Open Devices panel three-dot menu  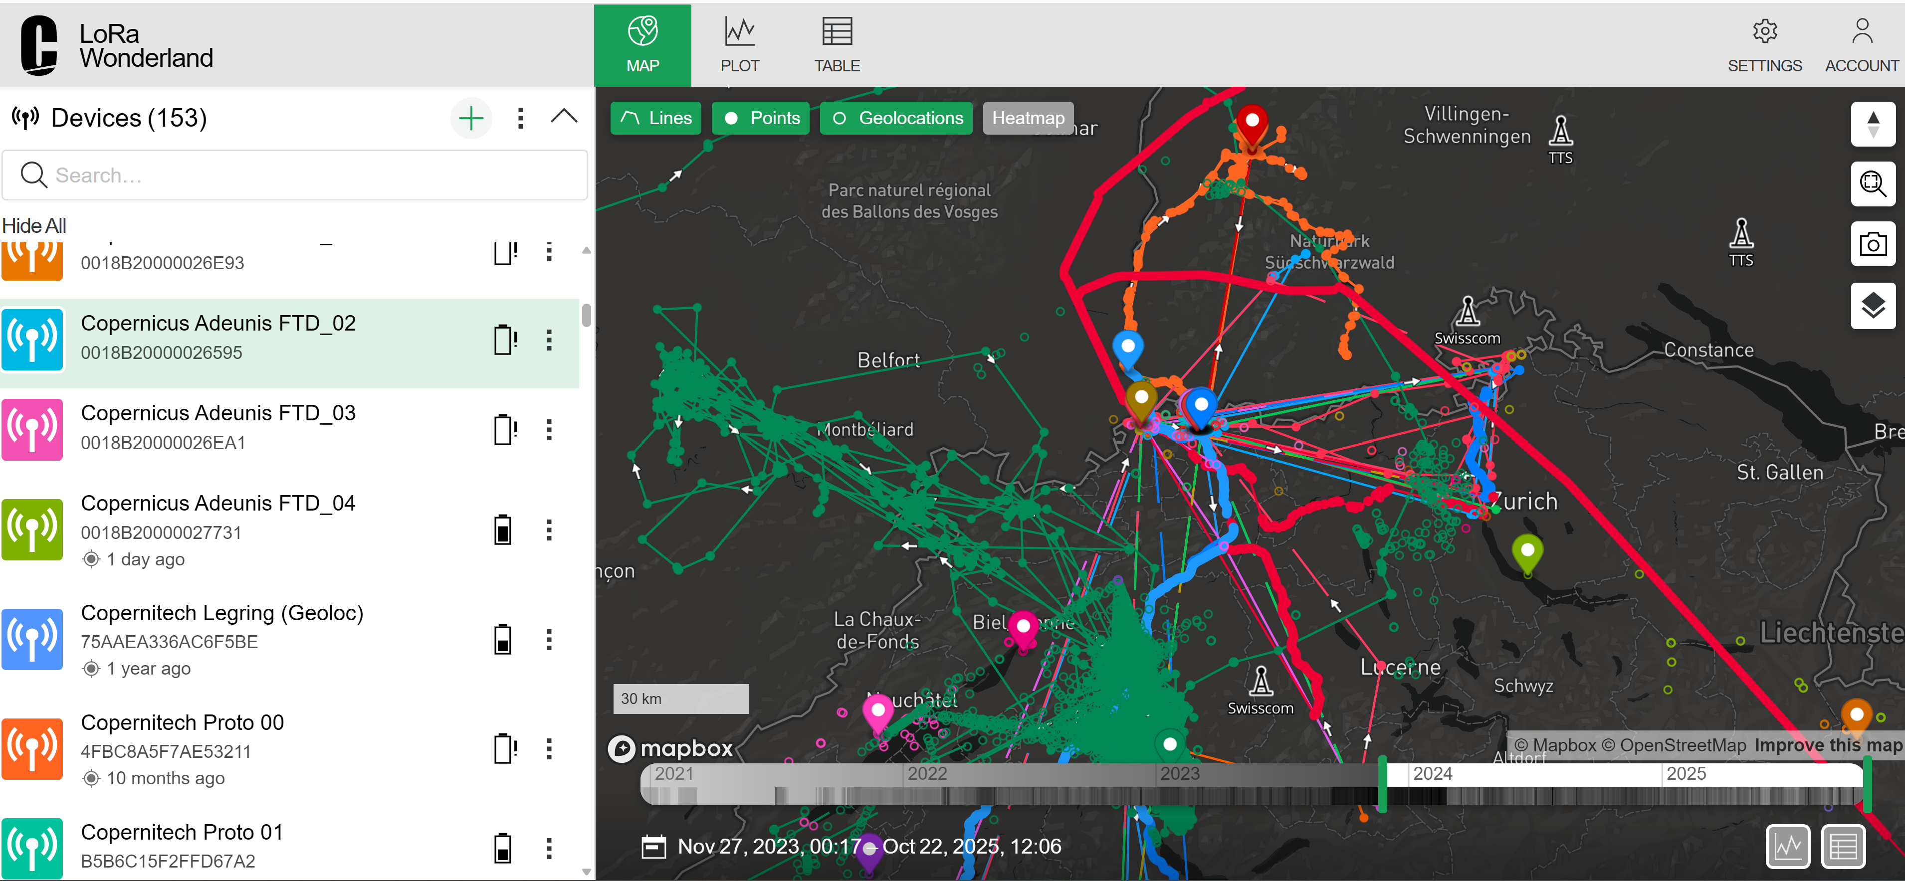[x=521, y=118]
